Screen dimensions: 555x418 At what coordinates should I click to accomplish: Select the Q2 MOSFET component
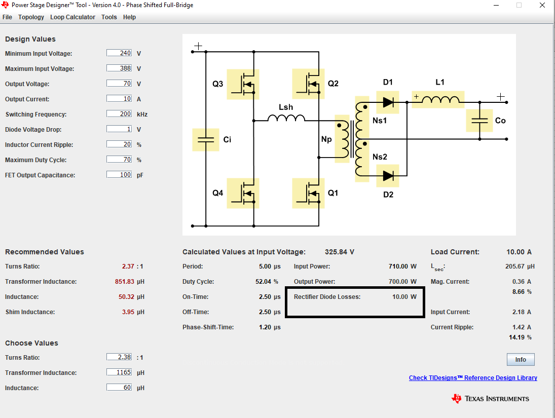pyautogui.click(x=308, y=84)
